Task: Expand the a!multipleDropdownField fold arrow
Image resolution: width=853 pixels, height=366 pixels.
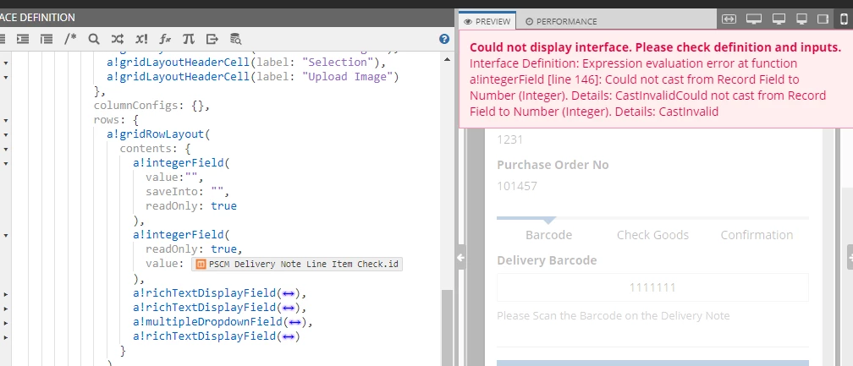Action: [6, 323]
